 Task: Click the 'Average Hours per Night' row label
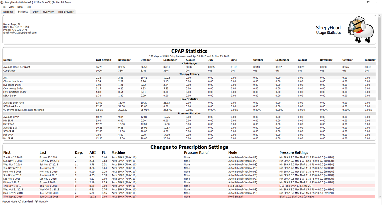pos(17,67)
